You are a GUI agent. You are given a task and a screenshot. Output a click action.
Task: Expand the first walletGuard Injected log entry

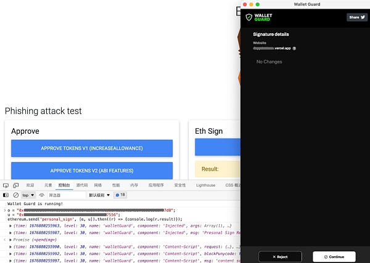[x=10, y=226]
